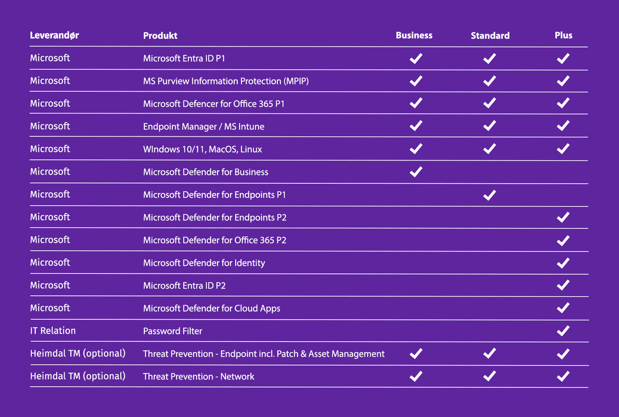Click the checkmark in the Password Filter row

[x=563, y=331]
